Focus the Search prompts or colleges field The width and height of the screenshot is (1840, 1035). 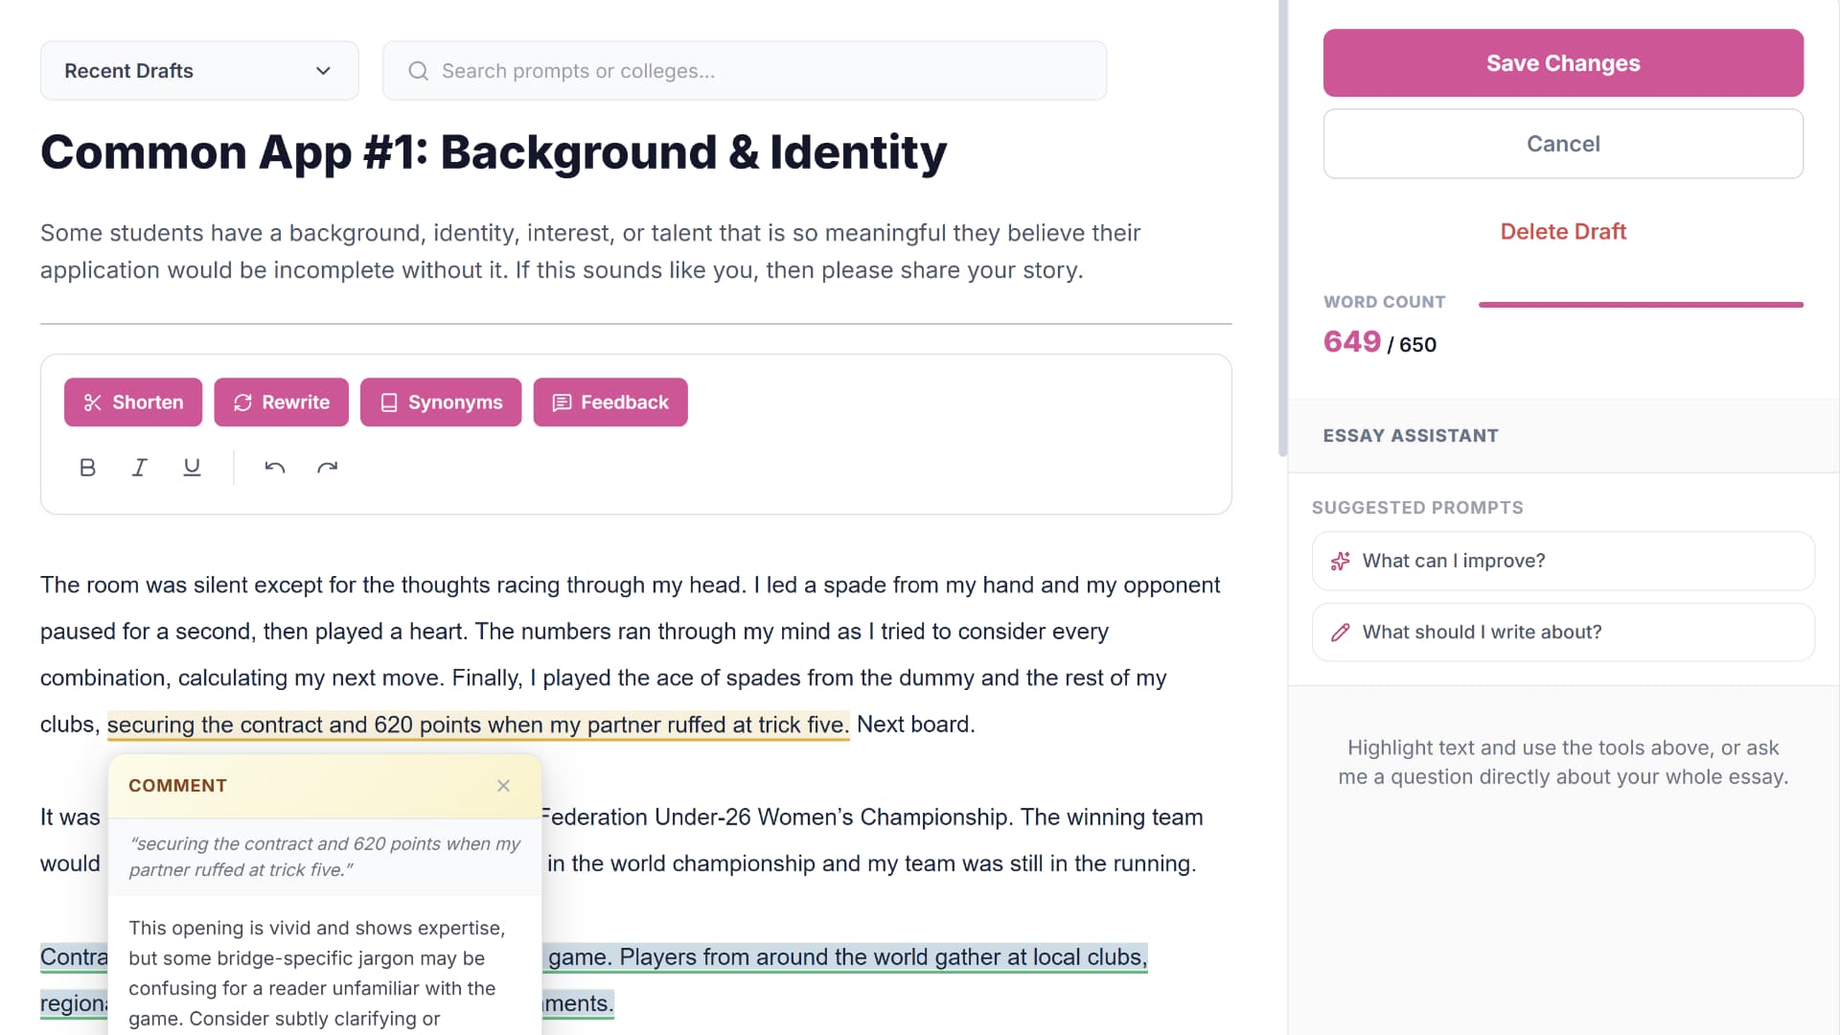tap(745, 71)
